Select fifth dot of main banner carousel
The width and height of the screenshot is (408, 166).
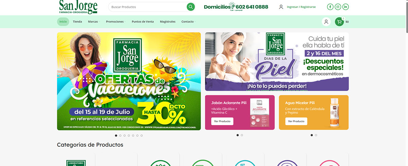pos(133,135)
